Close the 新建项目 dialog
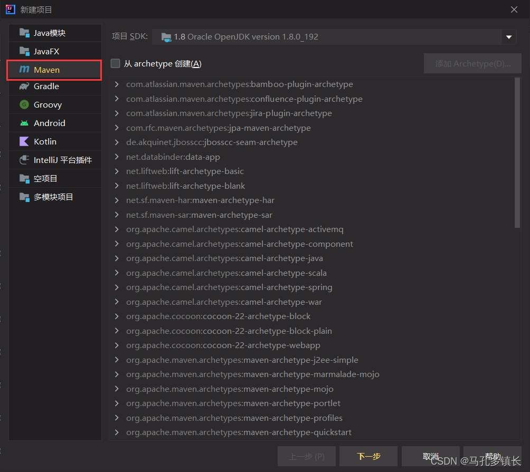 click(514, 9)
